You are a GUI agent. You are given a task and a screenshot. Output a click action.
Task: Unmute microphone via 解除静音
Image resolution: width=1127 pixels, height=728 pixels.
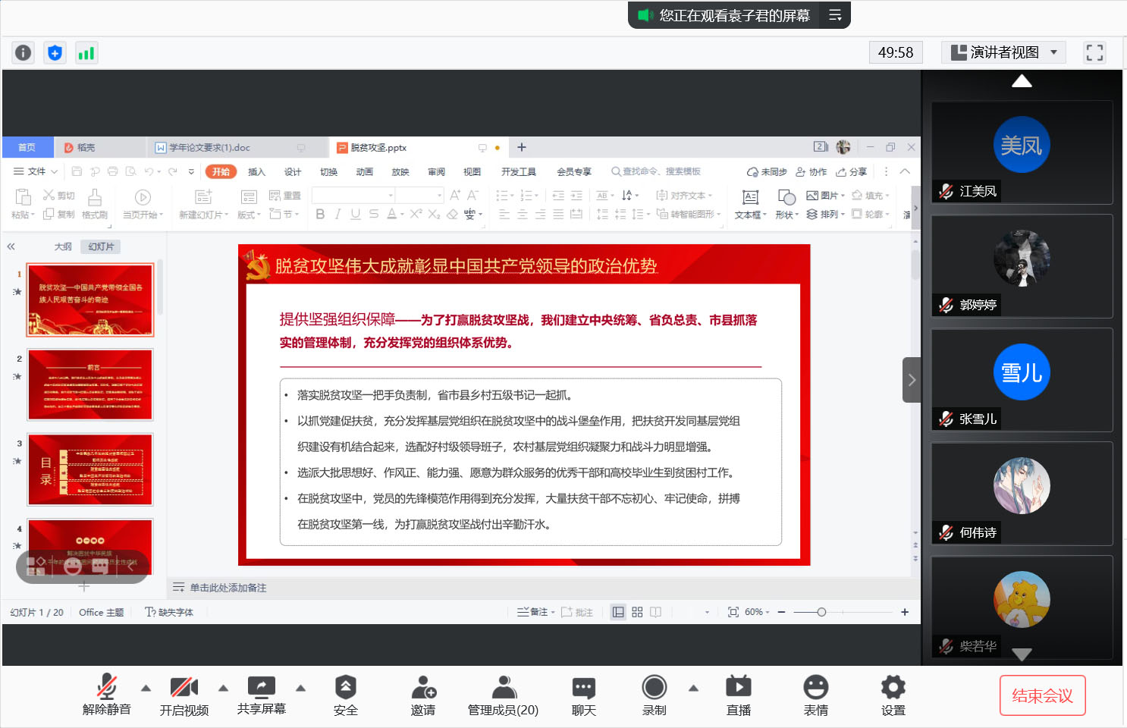tap(107, 695)
